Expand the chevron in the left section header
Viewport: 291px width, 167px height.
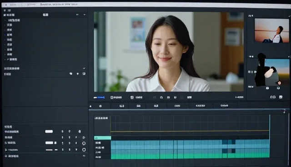coord(84,69)
